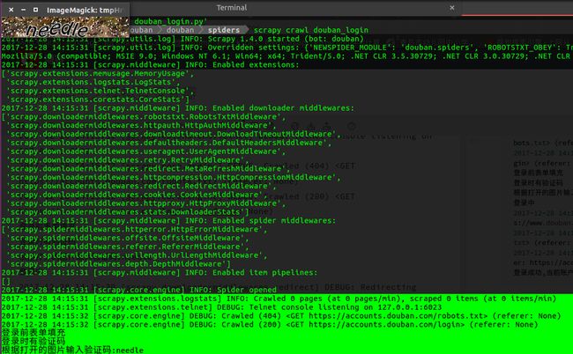Click the 'scrapy crawl douban_login' command
Viewport: 573px width, 354px height.
point(311,30)
